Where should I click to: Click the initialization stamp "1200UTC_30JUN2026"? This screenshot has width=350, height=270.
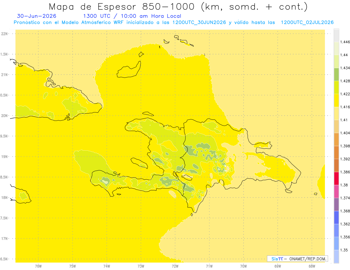click(x=199, y=22)
